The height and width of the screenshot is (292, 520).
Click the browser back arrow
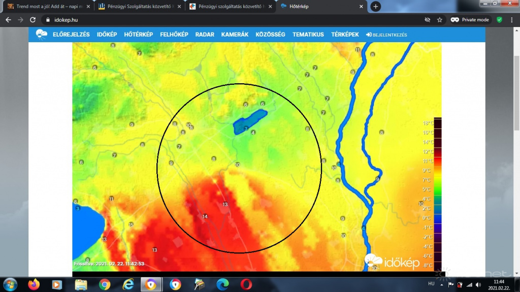[x=8, y=20]
